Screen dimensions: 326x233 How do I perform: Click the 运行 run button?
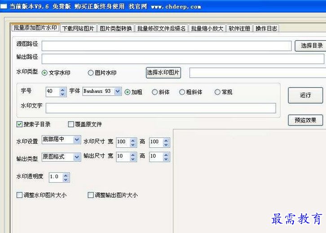(305, 95)
